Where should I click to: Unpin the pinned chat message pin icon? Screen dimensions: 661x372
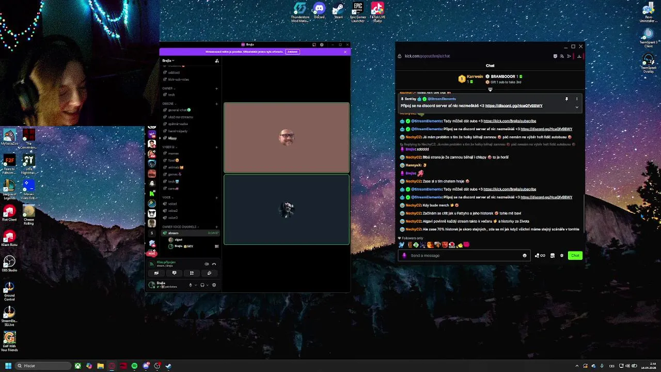click(566, 99)
